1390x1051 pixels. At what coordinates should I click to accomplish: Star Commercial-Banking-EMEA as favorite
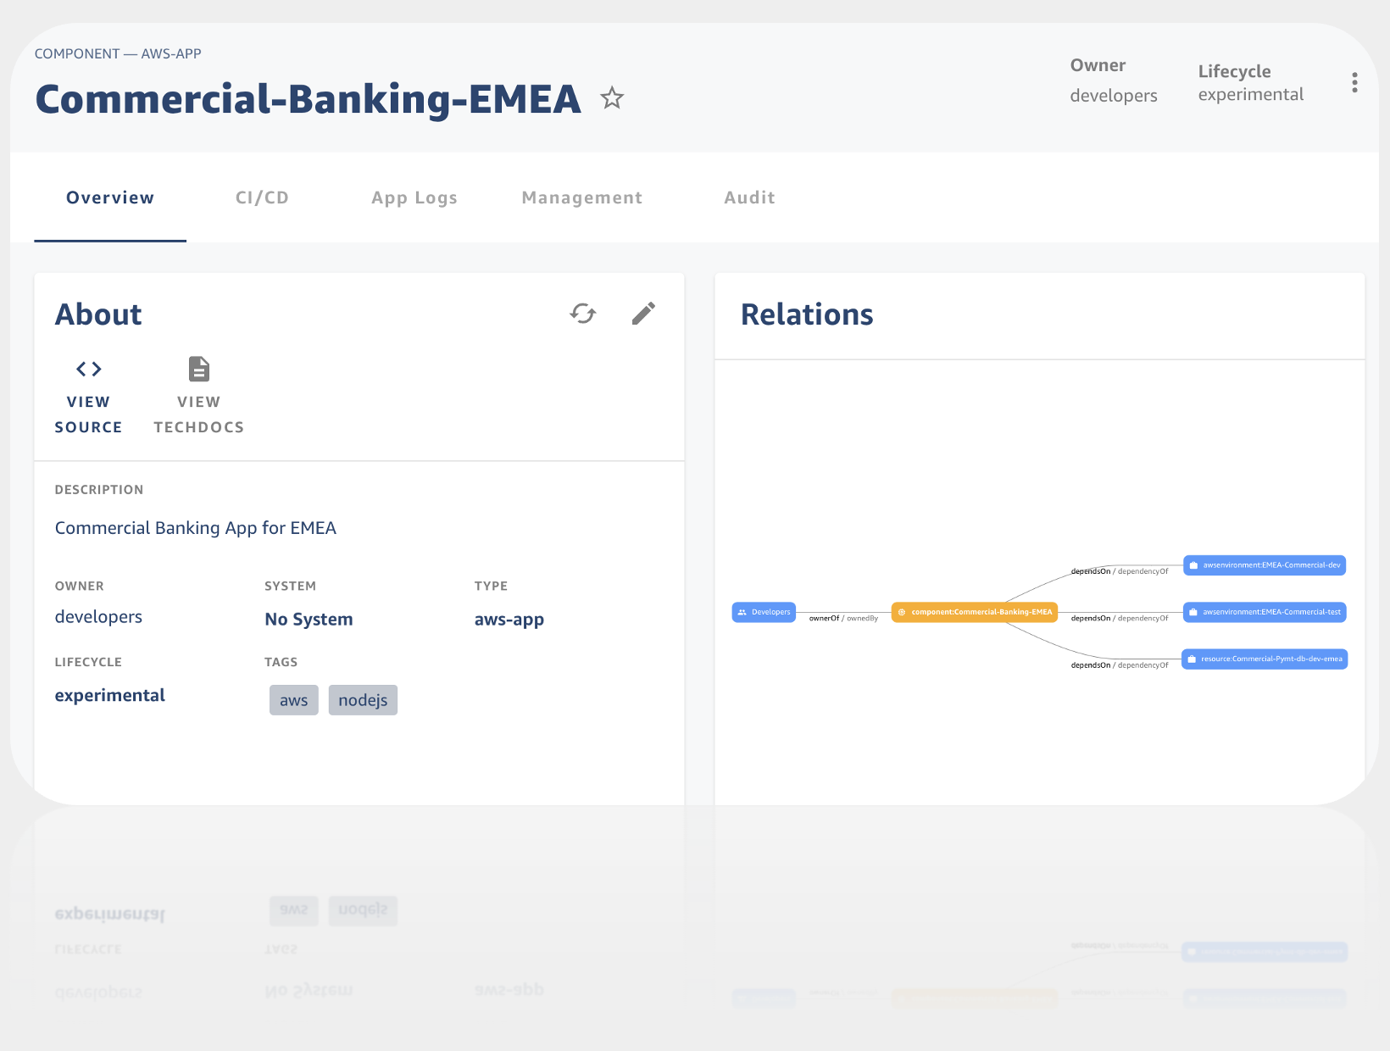(x=612, y=98)
